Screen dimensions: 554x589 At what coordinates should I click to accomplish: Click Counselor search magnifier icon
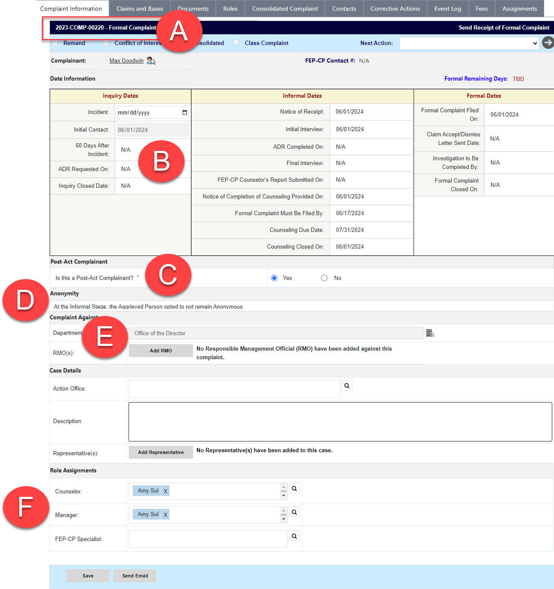click(x=294, y=489)
